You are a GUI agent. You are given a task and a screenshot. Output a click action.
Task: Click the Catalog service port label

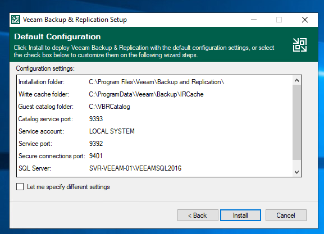point(45,119)
